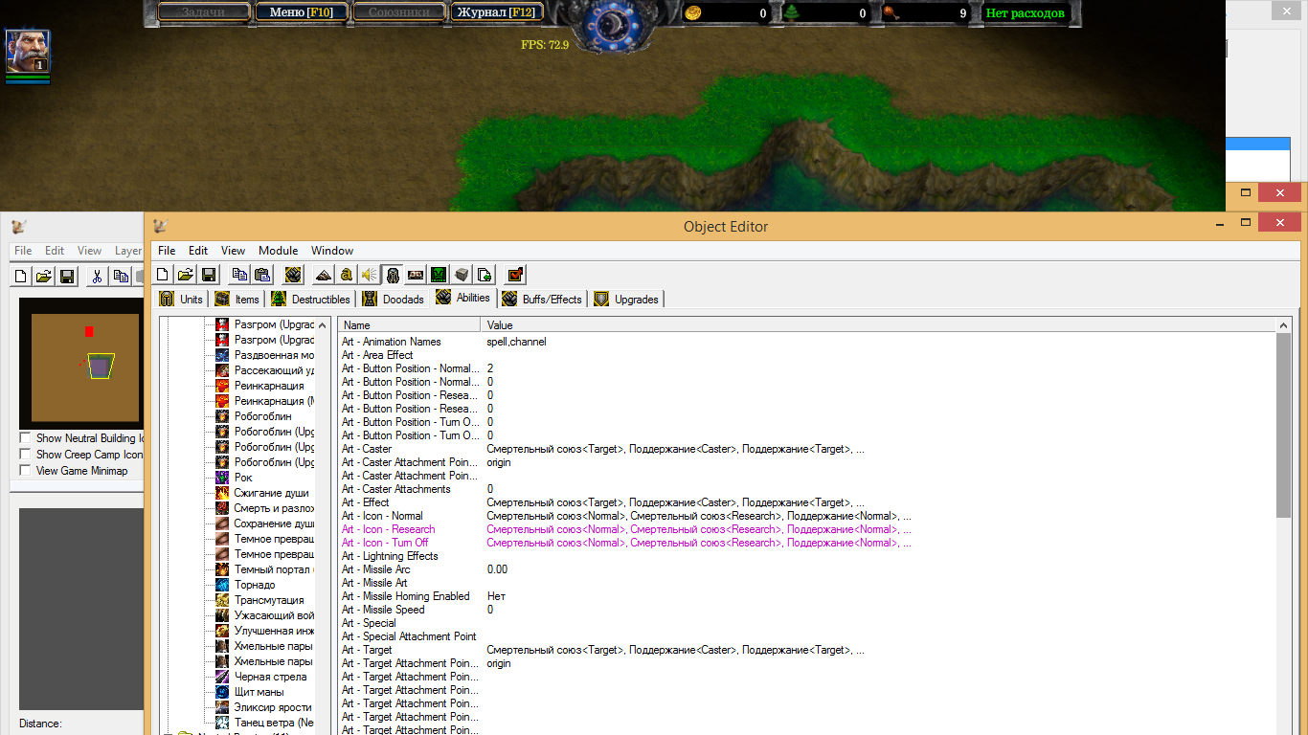The width and height of the screenshot is (1308, 735).
Task: Click the Value column header
Action: click(879, 325)
